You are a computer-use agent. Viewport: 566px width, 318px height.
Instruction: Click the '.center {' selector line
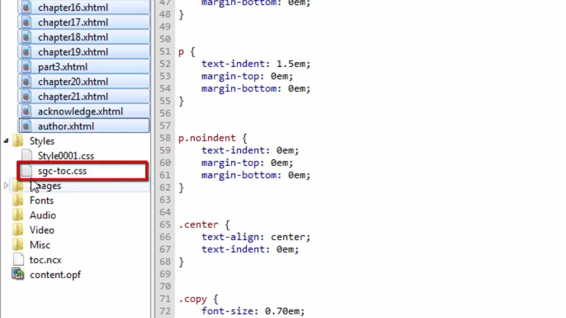click(x=204, y=225)
